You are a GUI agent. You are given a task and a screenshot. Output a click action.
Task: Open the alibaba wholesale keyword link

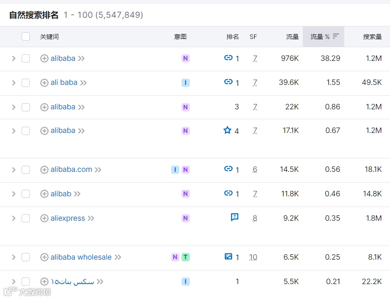(x=81, y=257)
